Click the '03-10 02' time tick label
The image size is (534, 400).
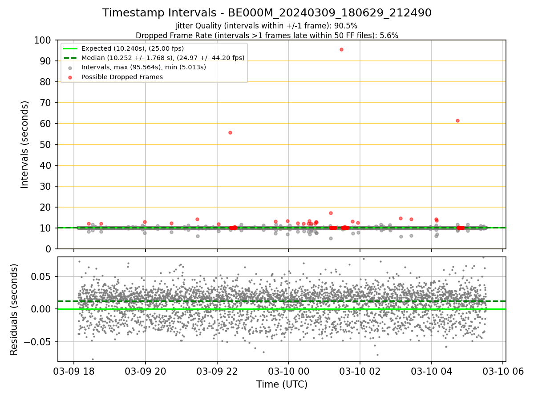(x=360, y=372)
